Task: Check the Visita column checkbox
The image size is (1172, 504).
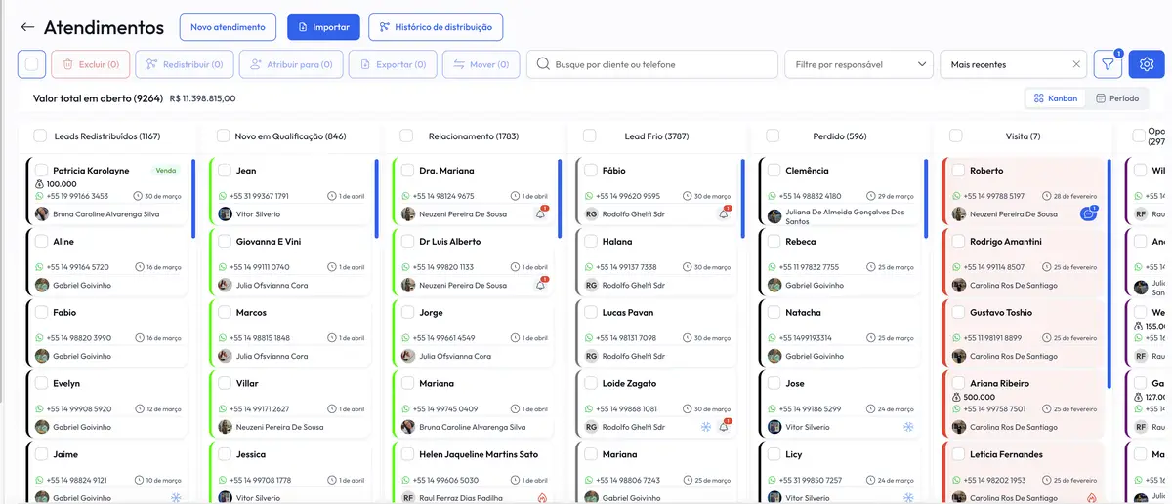Action: pyautogui.click(x=956, y=136)
